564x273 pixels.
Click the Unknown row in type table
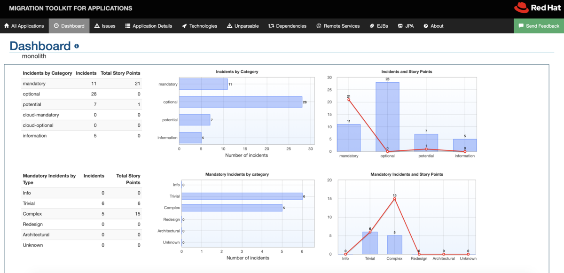82,245
